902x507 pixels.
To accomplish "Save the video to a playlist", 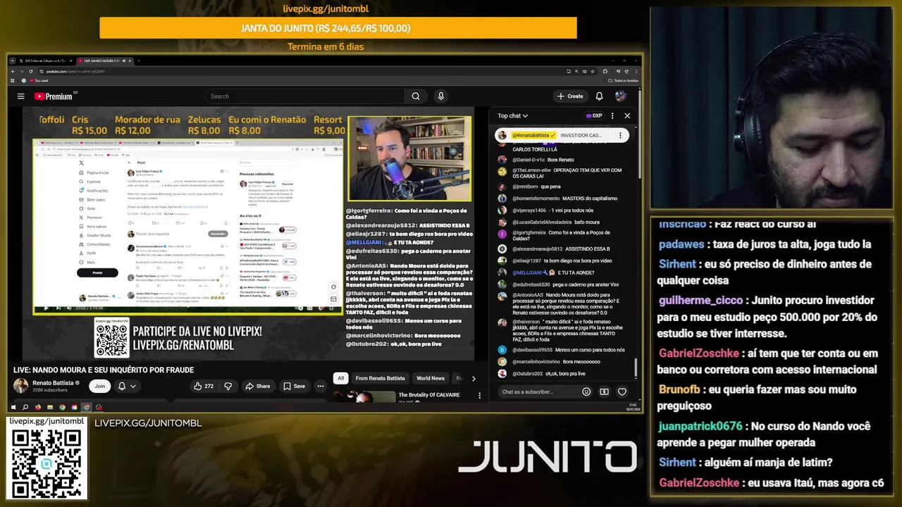I will point(295,386).
